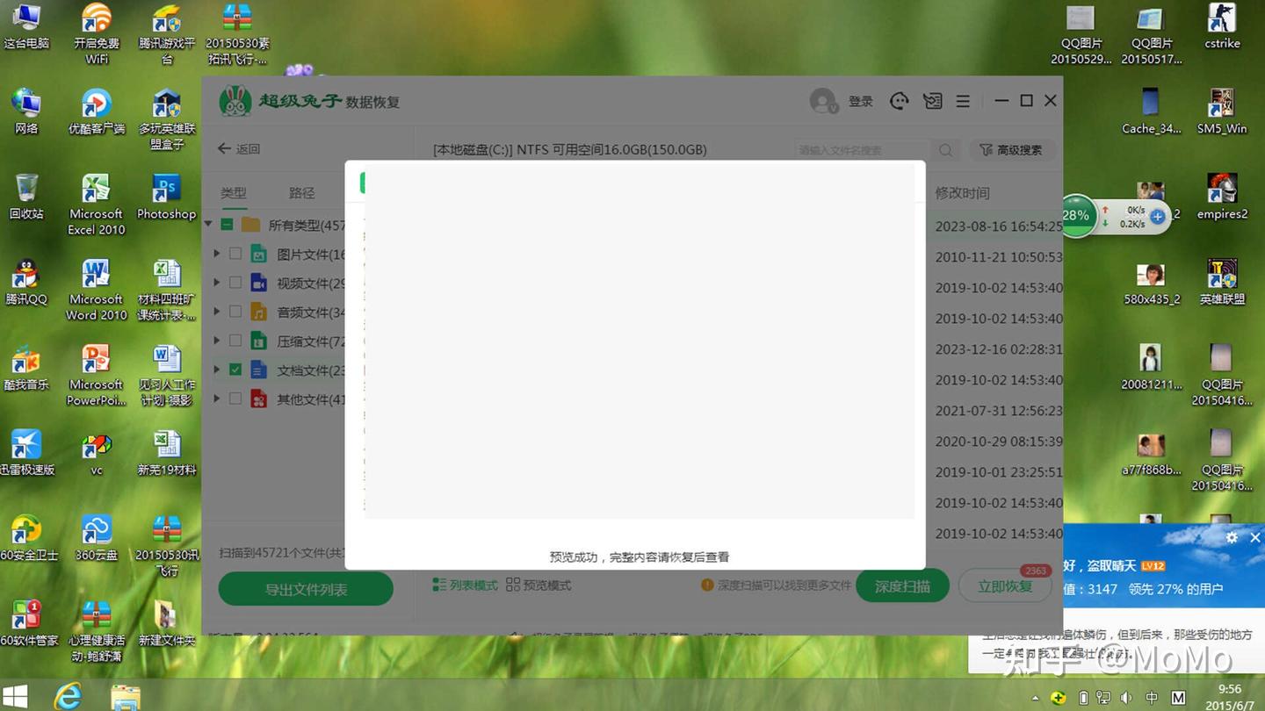Open the customer service chat icon
This screenshot has width=1265, height=711.
[x=899, y=101]
